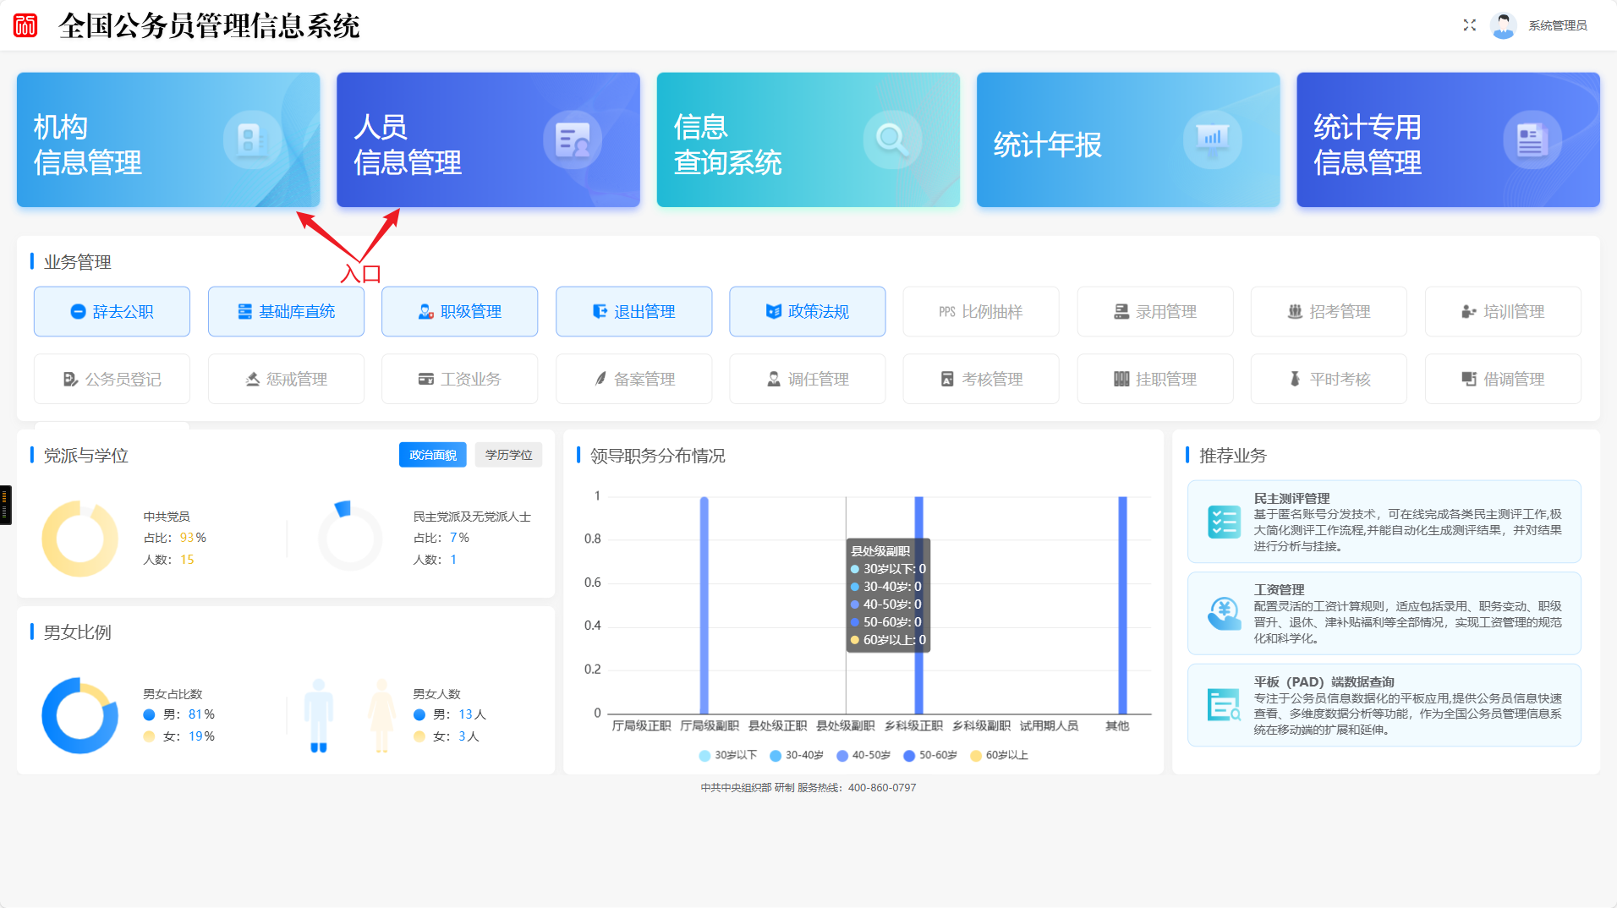Image resolution: width=1617 pixels, height=908 pixels.
Task: Click the fullscreen toggle icon in header
Action: (1470, 25)
